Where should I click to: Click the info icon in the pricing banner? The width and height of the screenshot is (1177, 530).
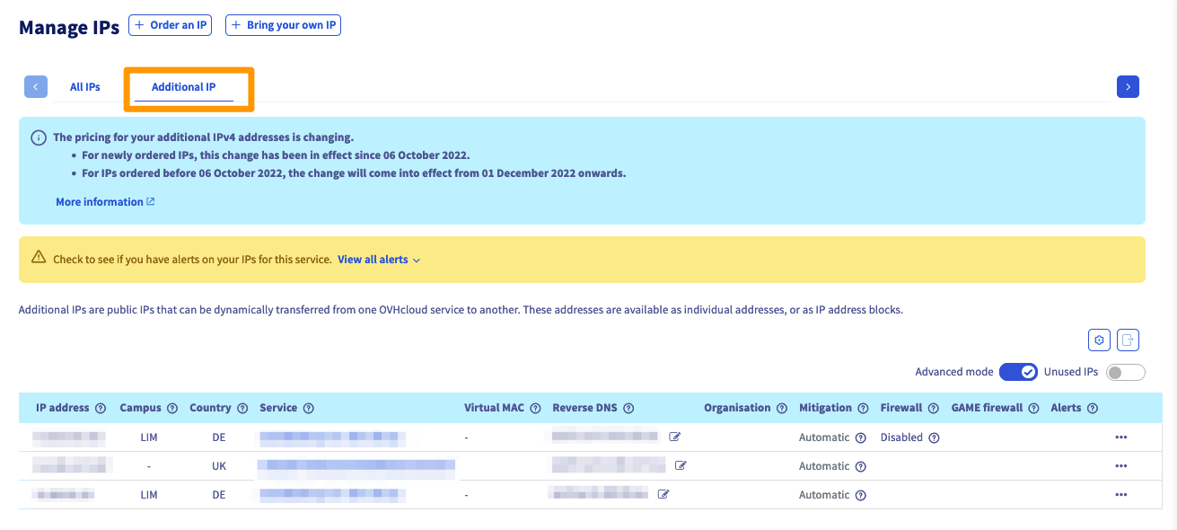pos(37,137)
